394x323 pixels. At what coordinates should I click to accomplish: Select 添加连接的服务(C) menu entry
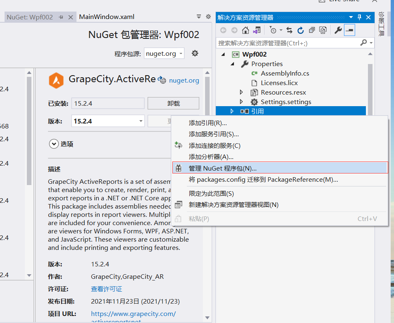pyautogui.click(x=280, y=145)
